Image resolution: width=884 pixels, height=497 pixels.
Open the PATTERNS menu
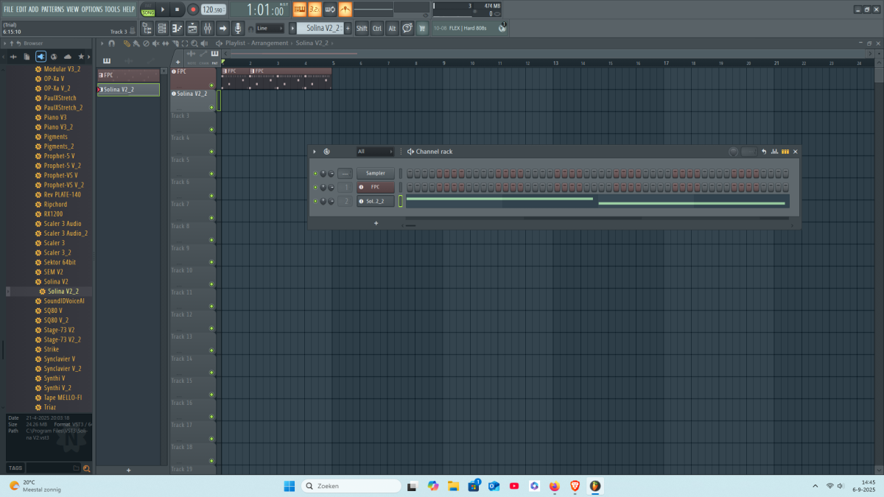52,9
